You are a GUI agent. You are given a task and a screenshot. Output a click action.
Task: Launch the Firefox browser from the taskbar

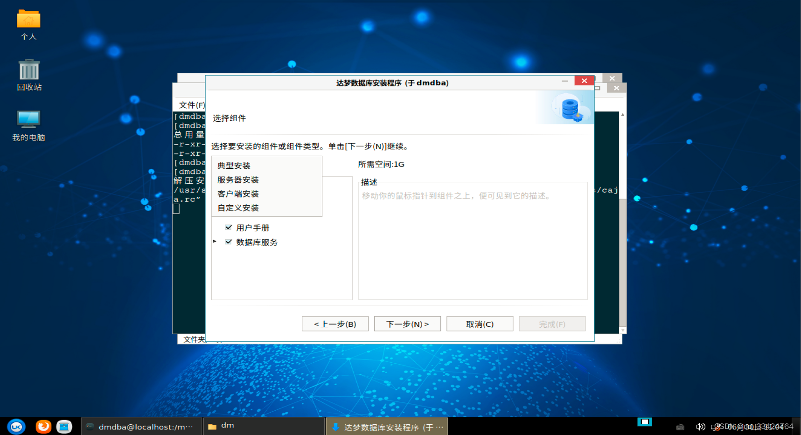pos(43,426)
